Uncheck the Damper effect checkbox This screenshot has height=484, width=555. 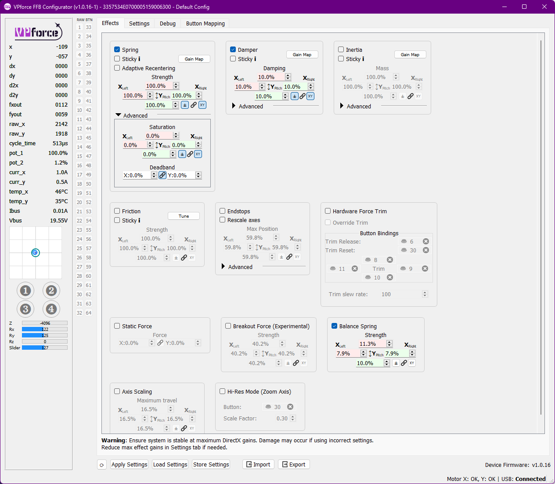[x=233, y=50]
